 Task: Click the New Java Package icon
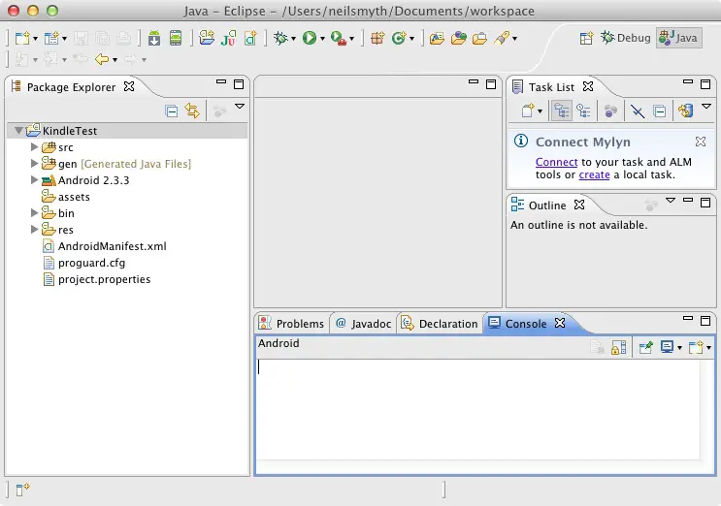point(377,38)
